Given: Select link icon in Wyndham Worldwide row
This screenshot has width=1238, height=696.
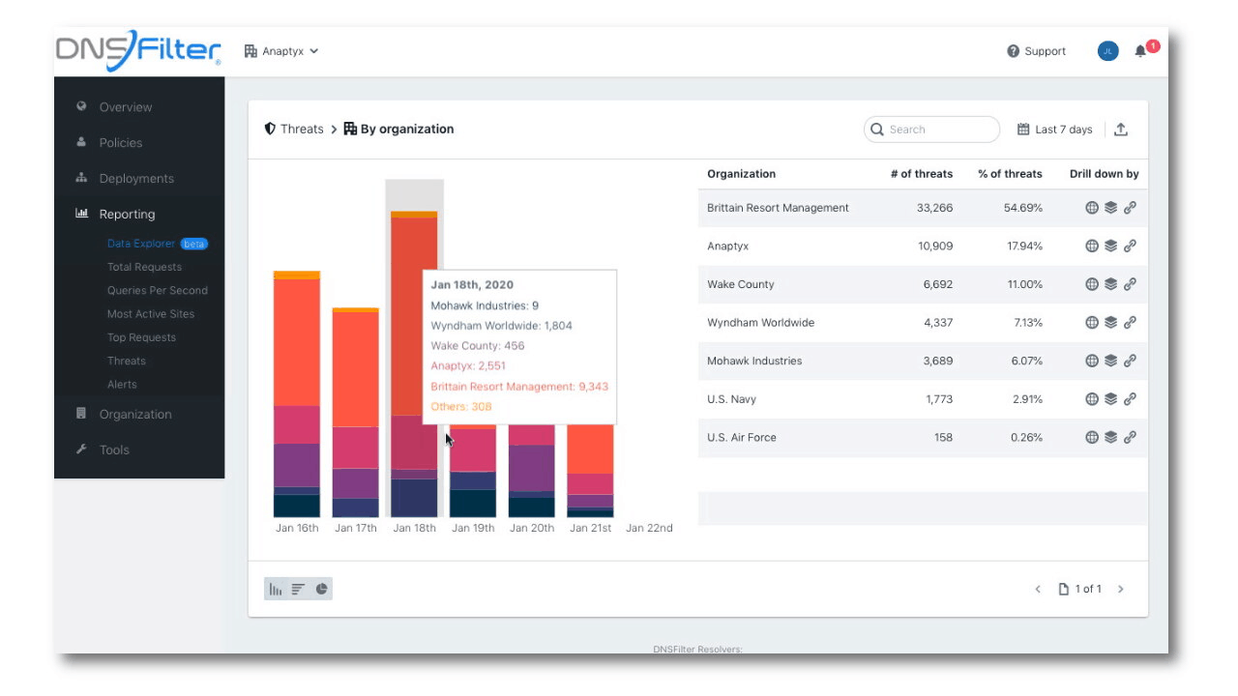Looking at the screenshot, I should pos(1130,322).
